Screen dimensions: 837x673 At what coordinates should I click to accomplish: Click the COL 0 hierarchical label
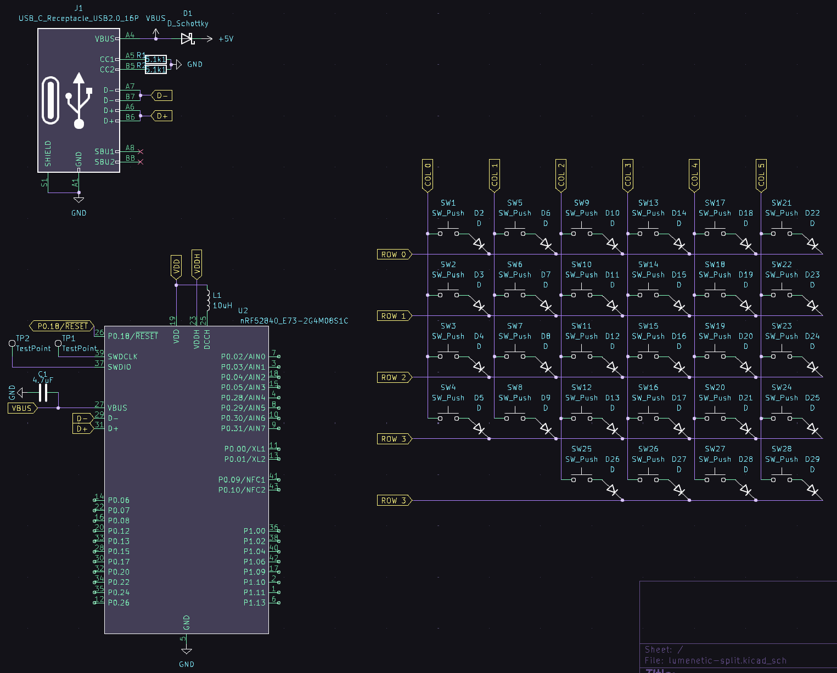[428, 174]
